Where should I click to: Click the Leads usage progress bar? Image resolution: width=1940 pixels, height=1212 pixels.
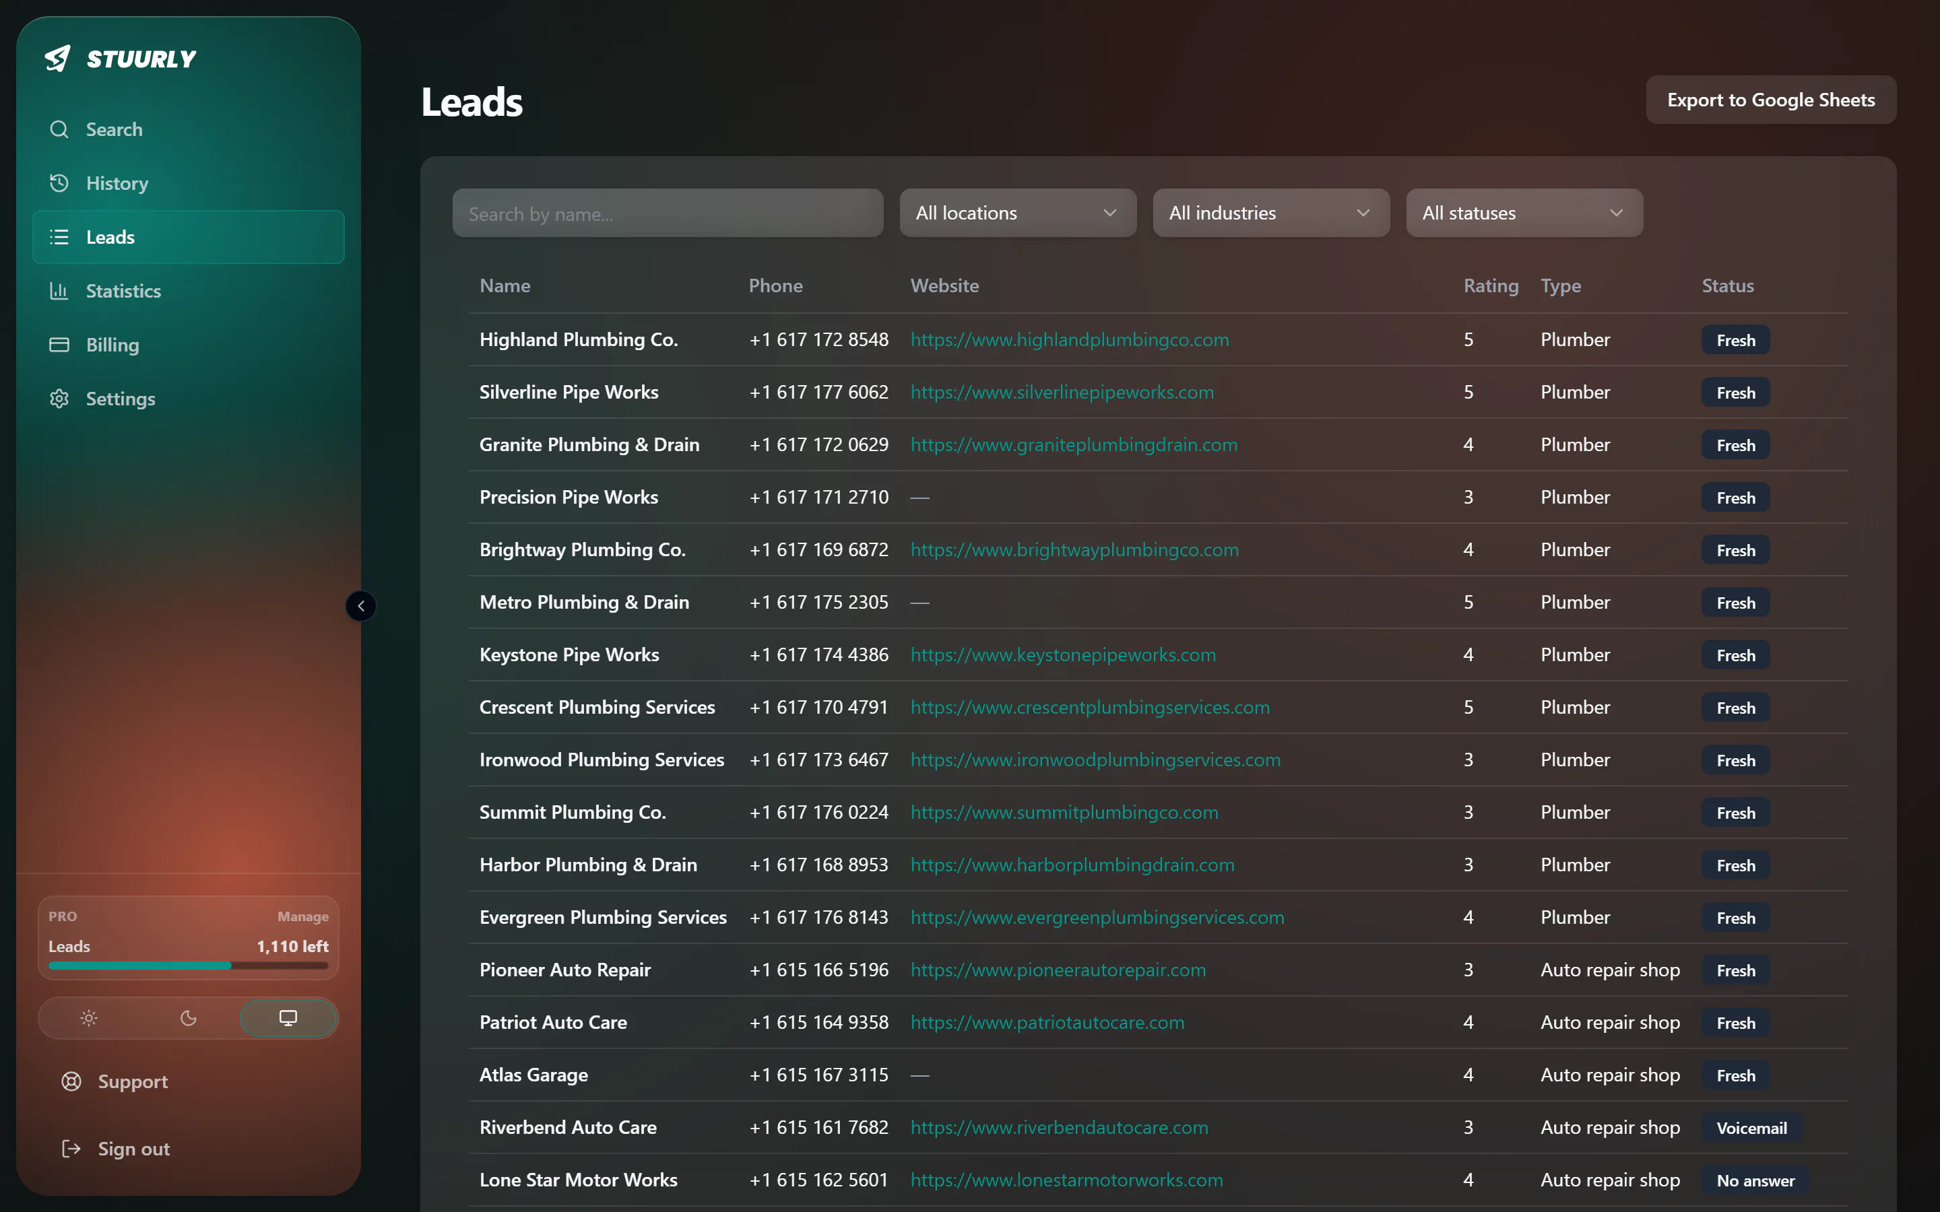(x=189, y=966)
